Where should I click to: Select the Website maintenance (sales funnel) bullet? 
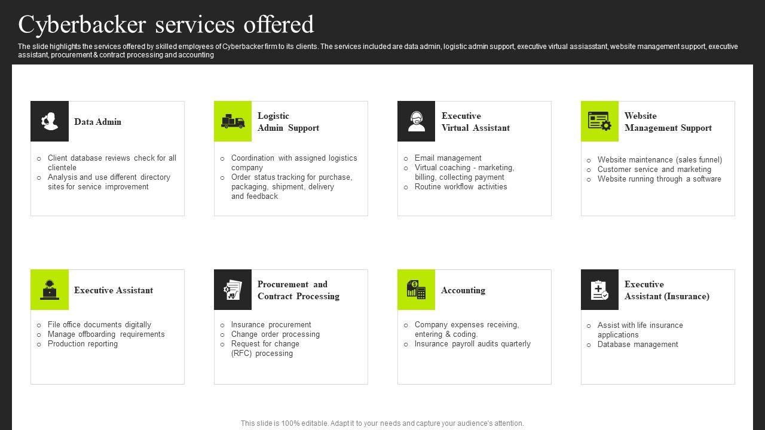point(660,160)
